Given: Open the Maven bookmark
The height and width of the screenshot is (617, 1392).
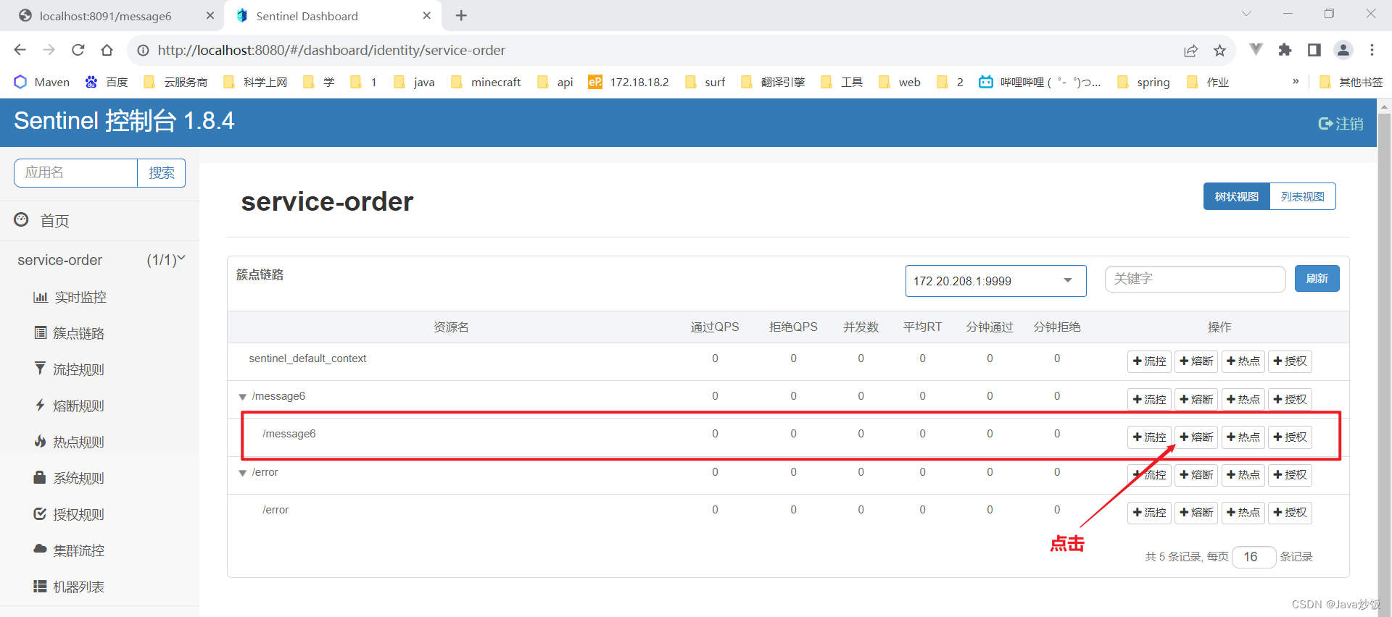Looking at the screenshot, I should click(x=41, y=82).
